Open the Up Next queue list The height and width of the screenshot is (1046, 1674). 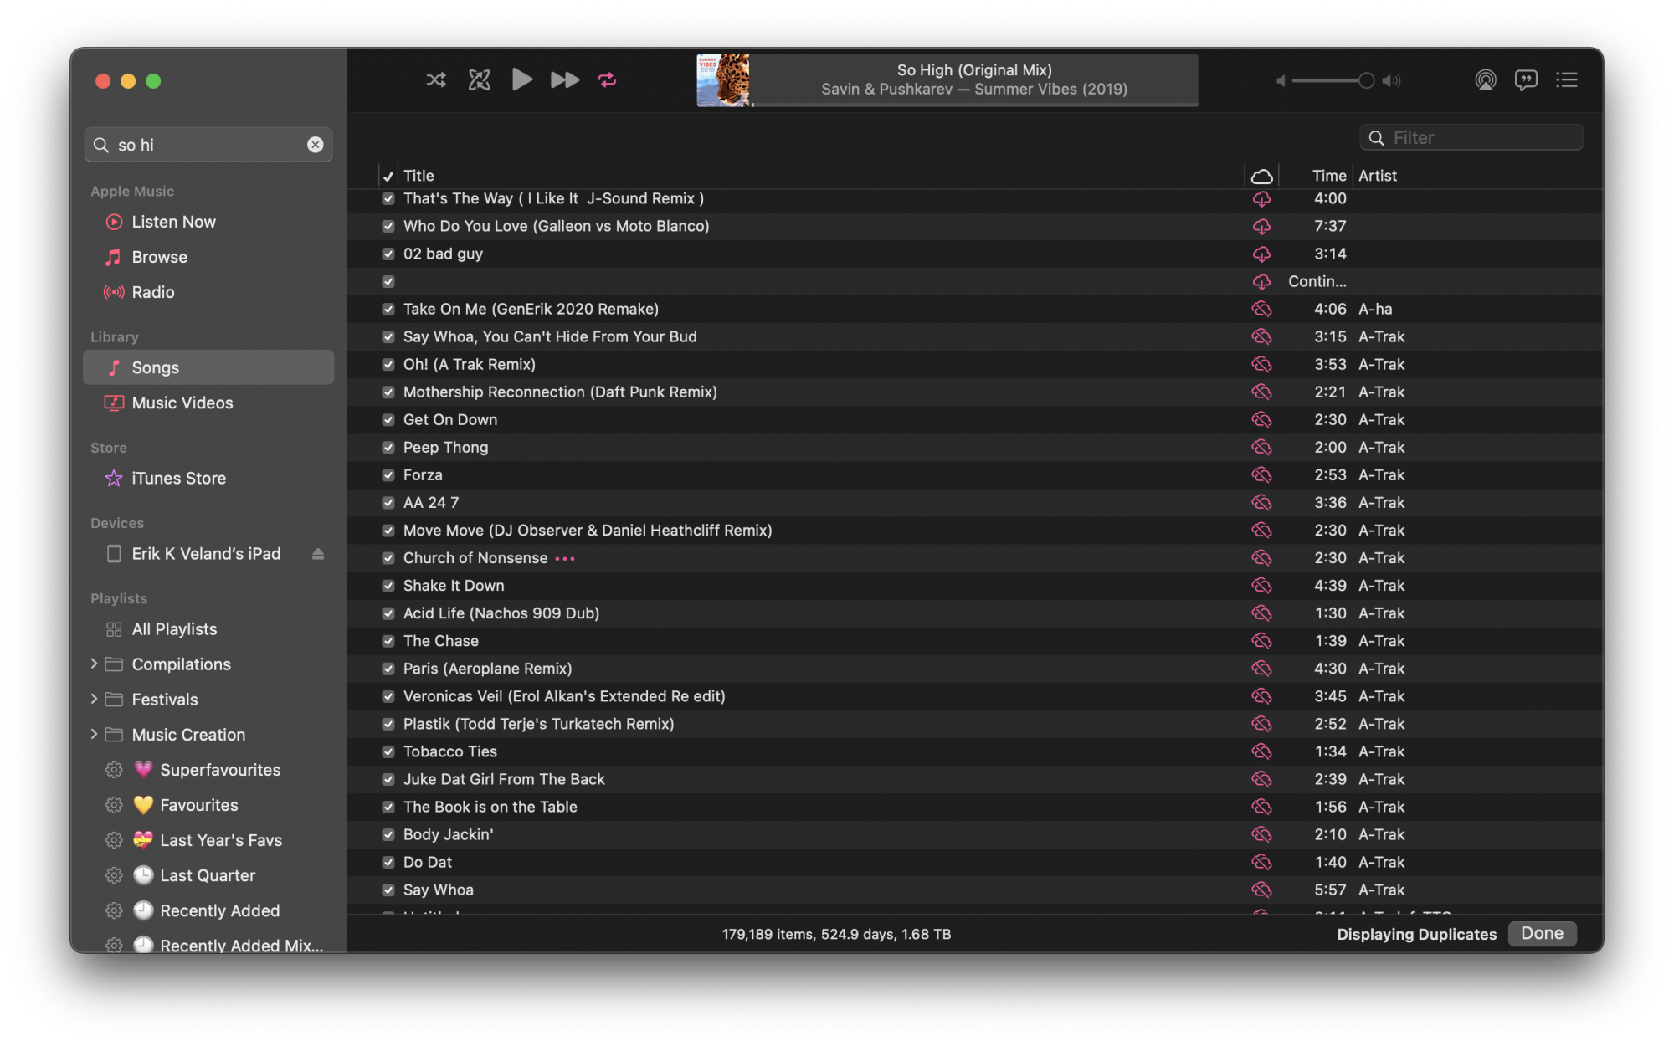[x=1567, y=80]
